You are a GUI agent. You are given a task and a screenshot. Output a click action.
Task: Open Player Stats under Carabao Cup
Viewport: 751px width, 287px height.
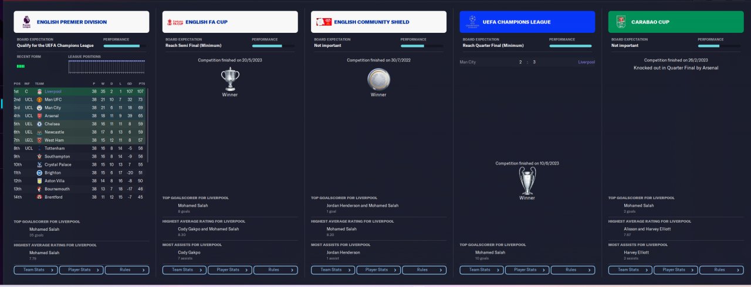click(x=676, y=270)
